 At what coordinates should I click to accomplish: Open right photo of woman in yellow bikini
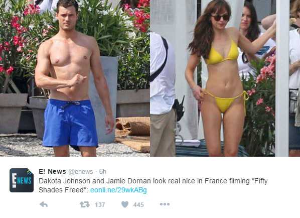click(225, 78)
